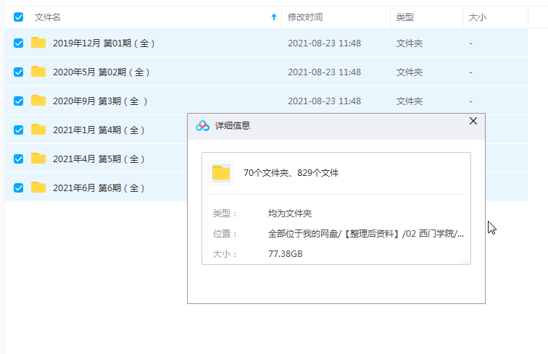Click the large folder icon in details dialog
Image resolution: width=548 pixels, height=354 pixels.
(221, 173)
